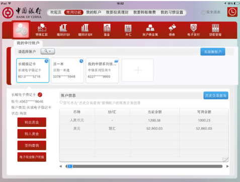Go to the 欢迎页 welcome tab
The height and width of the screenshot is (182, 240).
click(x=56, y=12)
